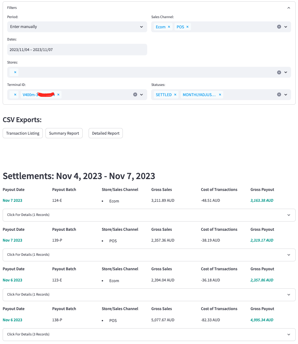The height and width of the screenshot is (344, 298).
Task: Expand the 3 records under batch 138-P
Action: pos(149,334)
